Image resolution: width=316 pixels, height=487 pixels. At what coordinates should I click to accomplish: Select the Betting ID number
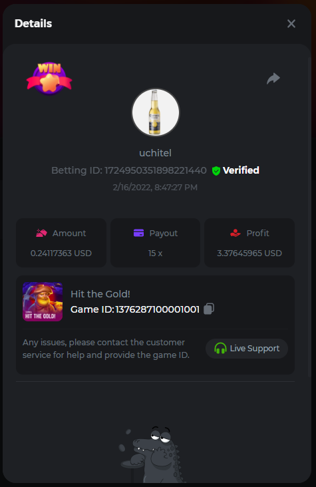tap(156, 170)
